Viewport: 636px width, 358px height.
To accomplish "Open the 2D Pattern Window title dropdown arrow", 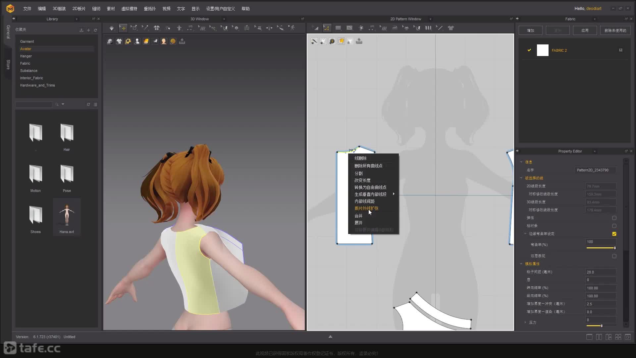I will coord(431,19).
